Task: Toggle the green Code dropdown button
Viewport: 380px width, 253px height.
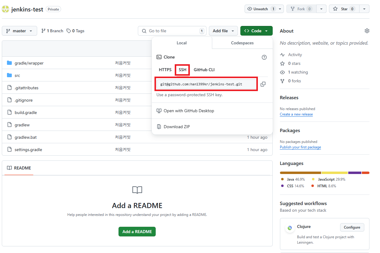Action: pos(256,31)
